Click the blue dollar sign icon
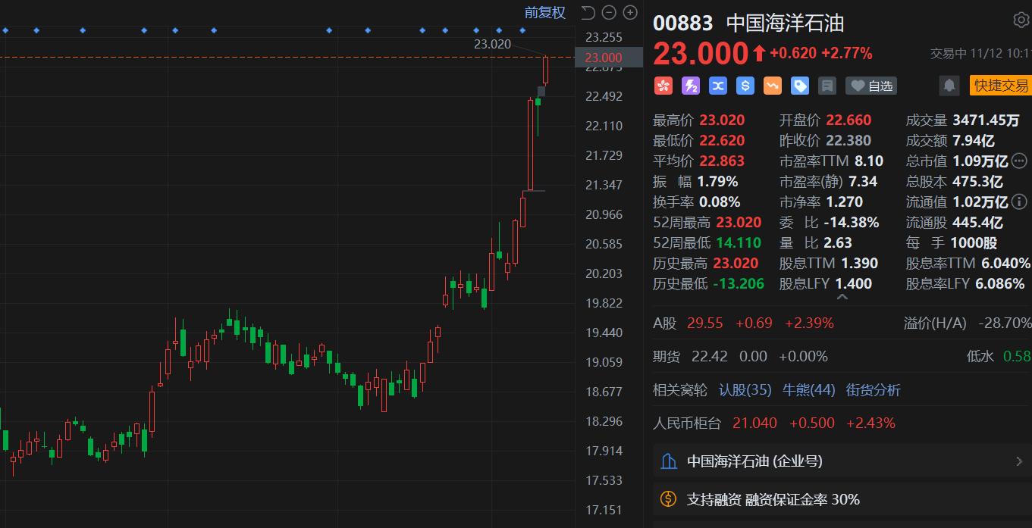 (x=745, y=86)
